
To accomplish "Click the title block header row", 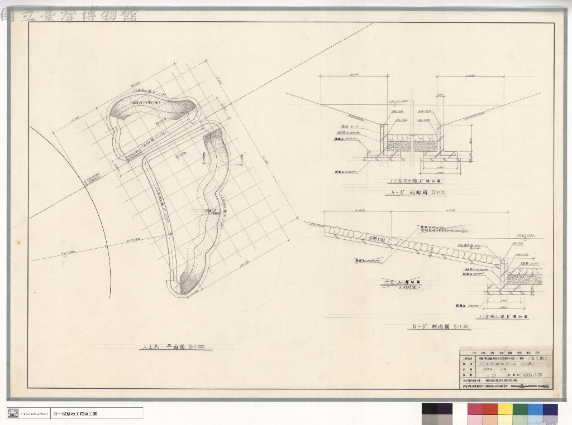I will point(506,353).
